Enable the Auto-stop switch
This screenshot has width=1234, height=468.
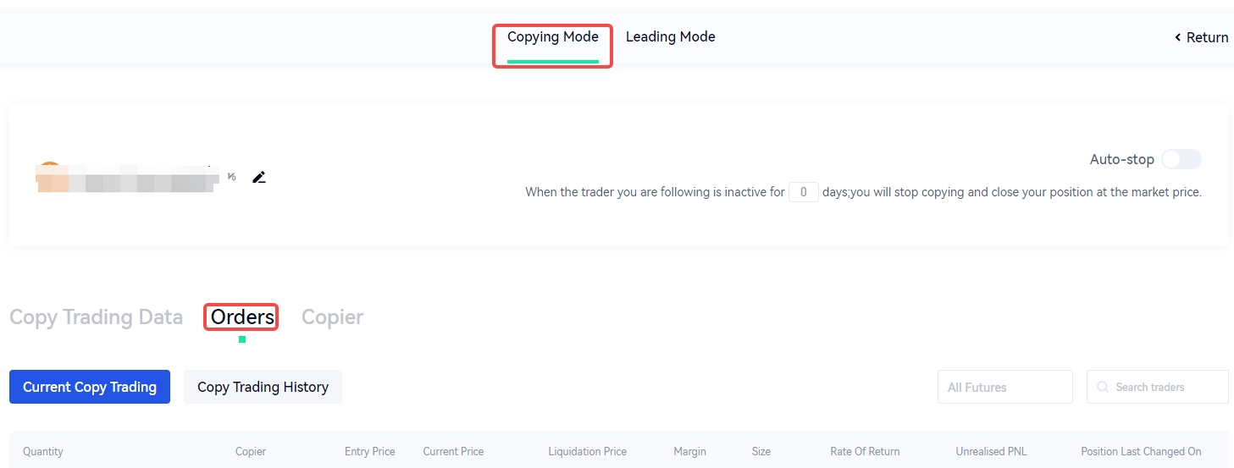[1181, 159]
